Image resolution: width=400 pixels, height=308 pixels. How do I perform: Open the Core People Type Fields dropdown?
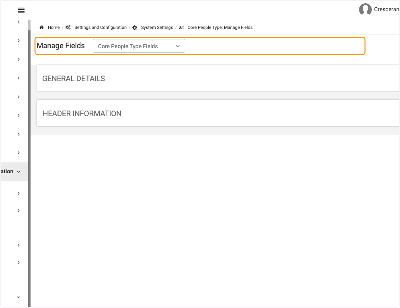click(139, 46)
